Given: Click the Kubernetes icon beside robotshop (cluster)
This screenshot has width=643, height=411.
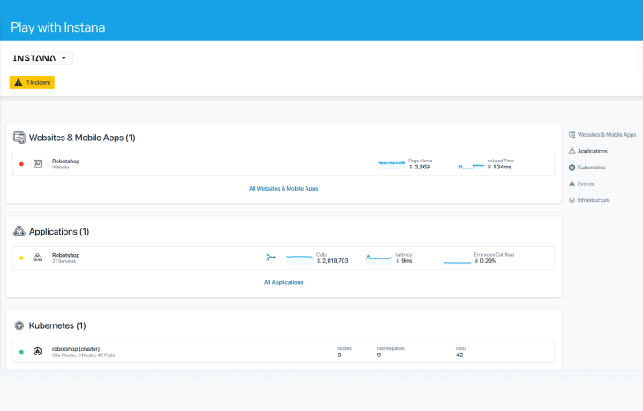Looking at the screenshot, I should tap(37, 352).
